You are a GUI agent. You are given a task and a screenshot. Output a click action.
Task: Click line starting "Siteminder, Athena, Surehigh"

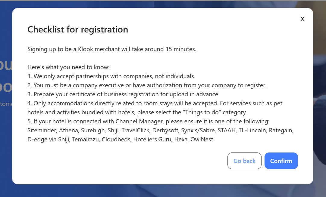161,130
